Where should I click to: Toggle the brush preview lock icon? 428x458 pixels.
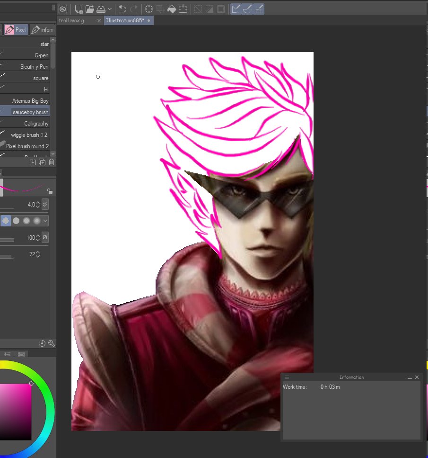point(50,191)
